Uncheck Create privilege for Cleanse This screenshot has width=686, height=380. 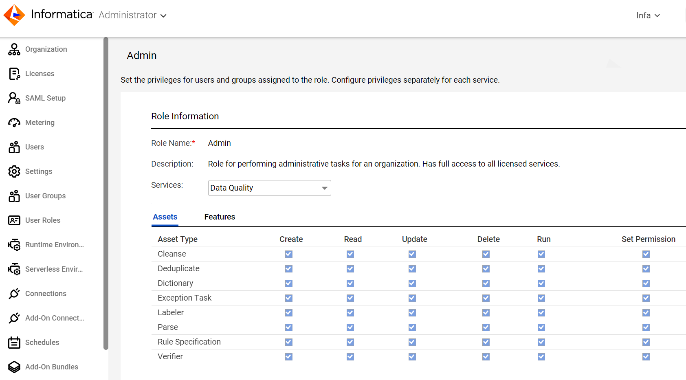click(x=289, y=254)
